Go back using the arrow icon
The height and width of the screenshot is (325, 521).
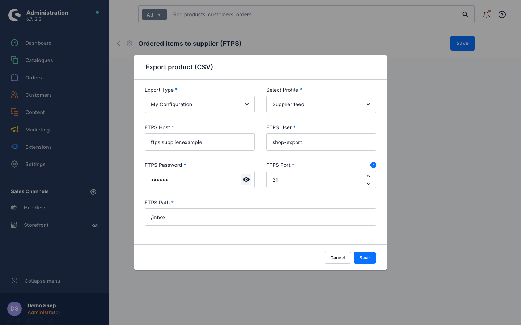coord(119,43)
